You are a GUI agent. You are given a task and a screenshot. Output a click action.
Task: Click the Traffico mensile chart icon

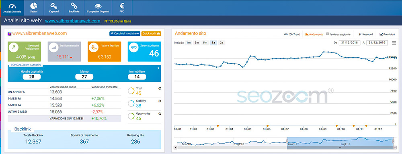(53, 47)
